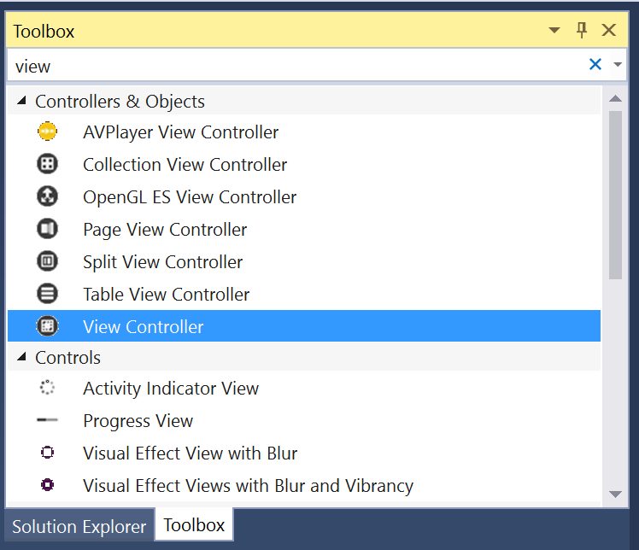Collapse the Controllers & Objects group
Screen dimensions: 639x550
click(x=21, y=101)
